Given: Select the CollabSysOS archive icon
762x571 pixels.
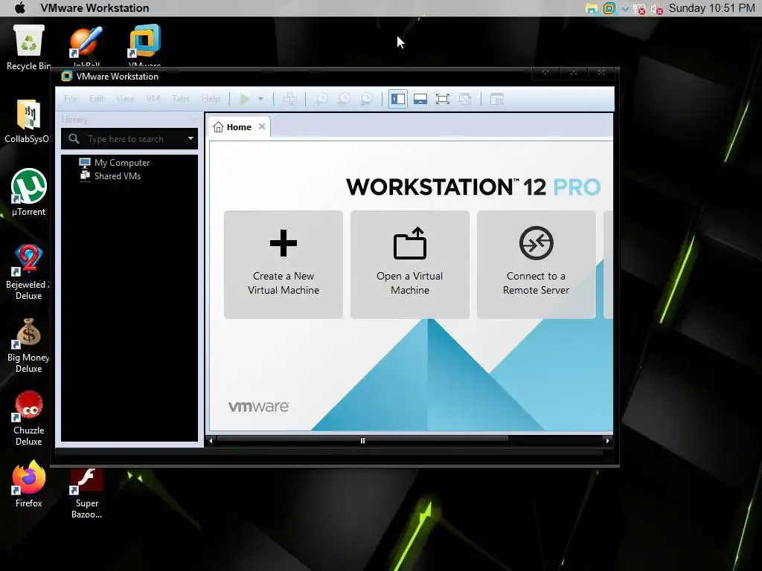Looking at the screenshot, I should coord(28,121).
